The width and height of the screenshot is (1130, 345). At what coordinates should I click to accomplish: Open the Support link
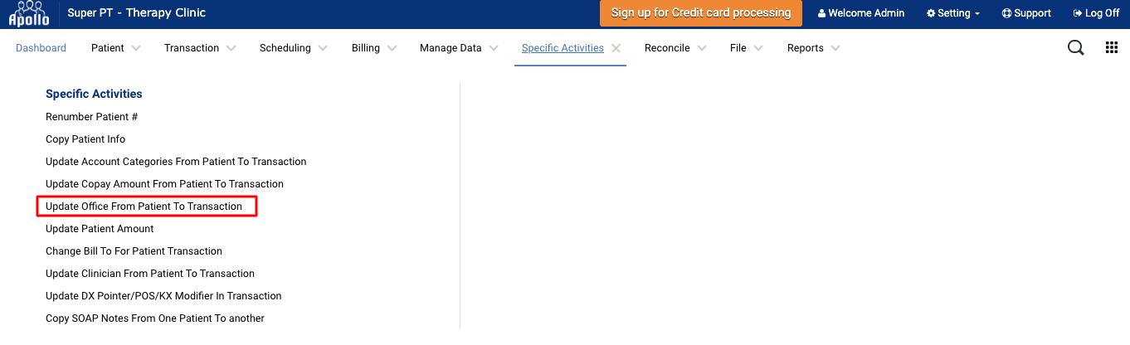(x=1026, y=13)
